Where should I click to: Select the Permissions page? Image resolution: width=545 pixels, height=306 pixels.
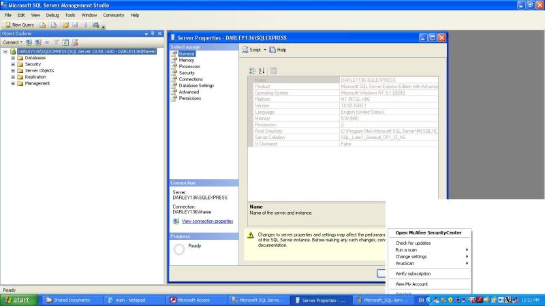point(190,98)
